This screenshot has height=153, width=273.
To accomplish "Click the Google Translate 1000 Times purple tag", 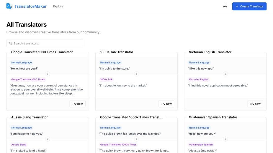I will [28, 79].
